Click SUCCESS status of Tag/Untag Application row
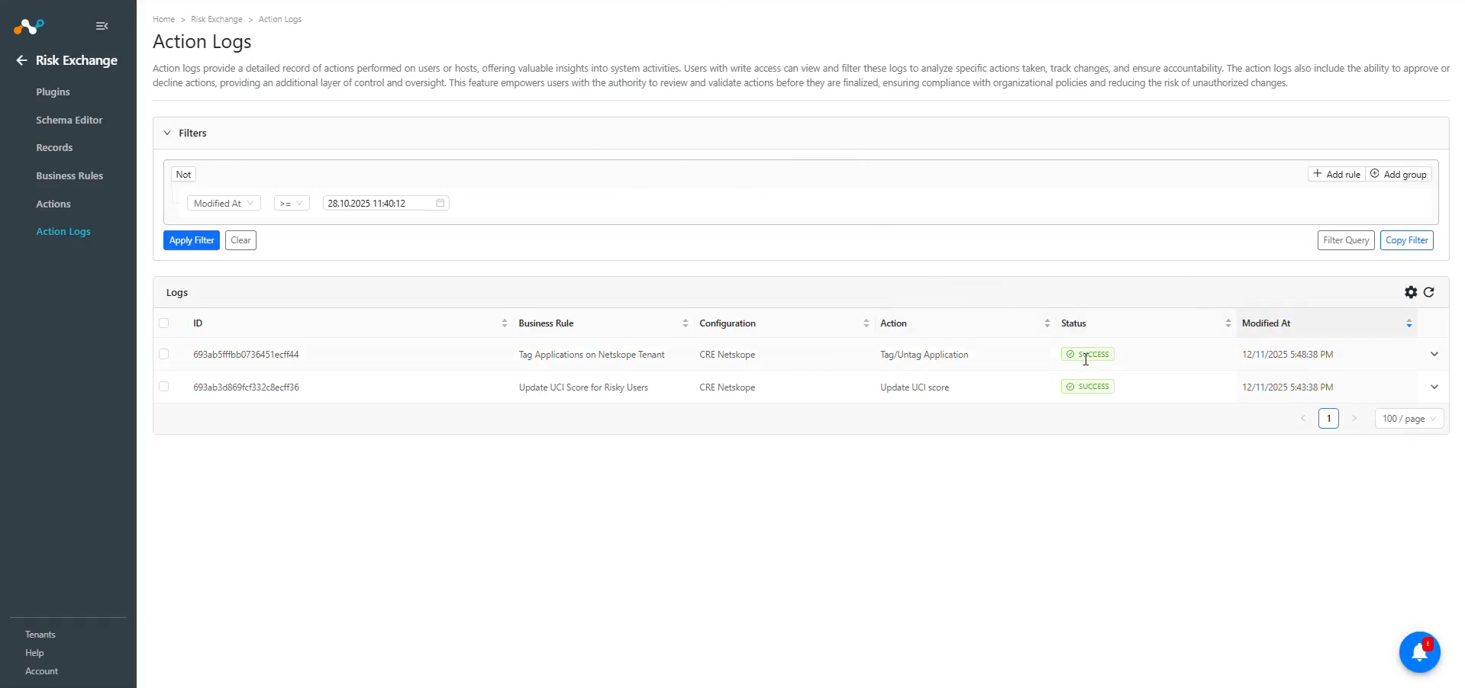Image resolution: width=1465 pixels, height=688 pixels. click(1087, 355)
